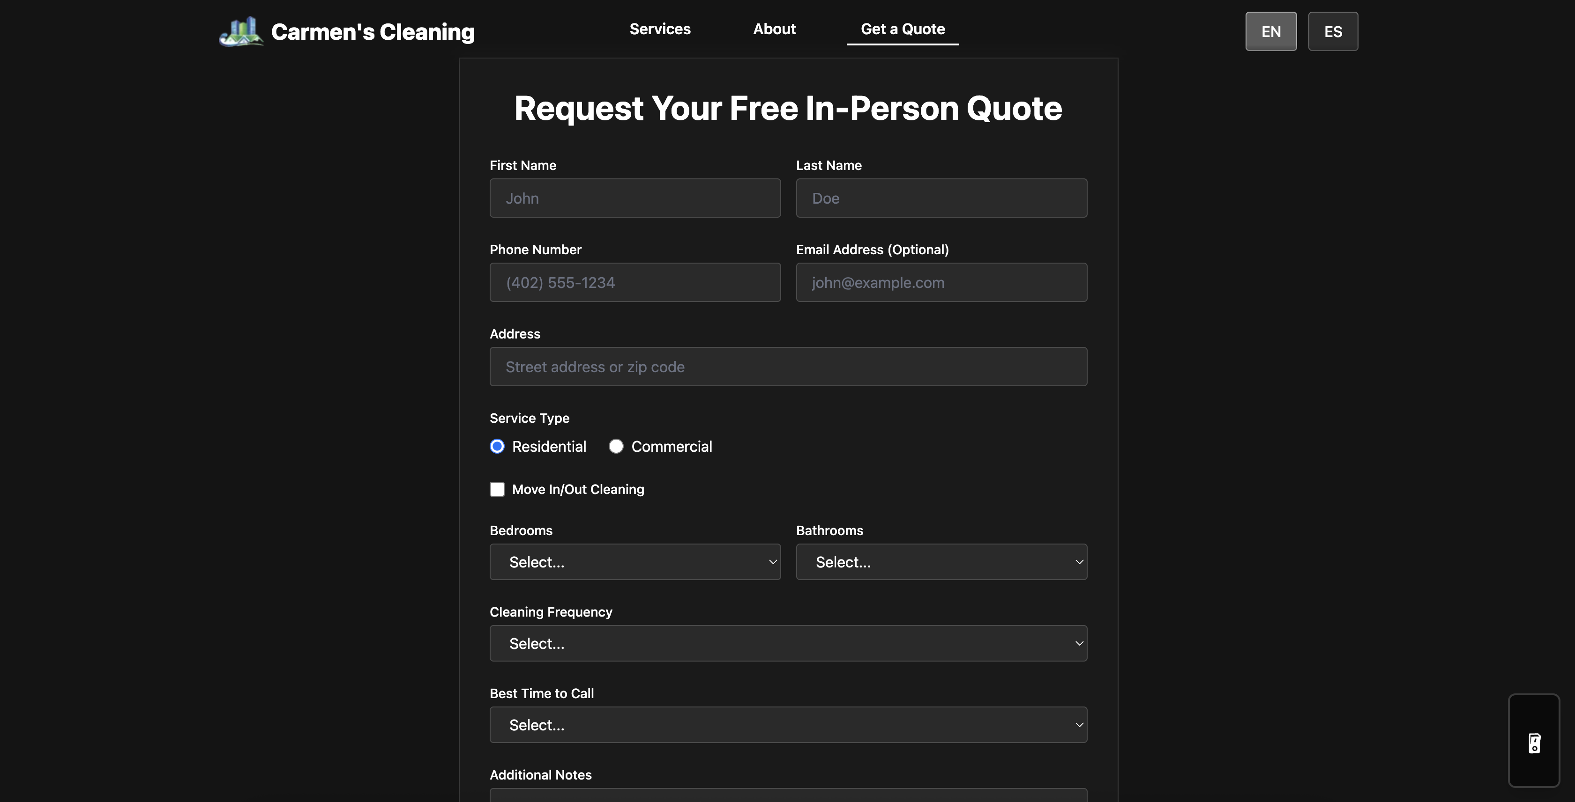1575x802 pixels.
Task: Click the Last Name input field
Action: point(941,198)
